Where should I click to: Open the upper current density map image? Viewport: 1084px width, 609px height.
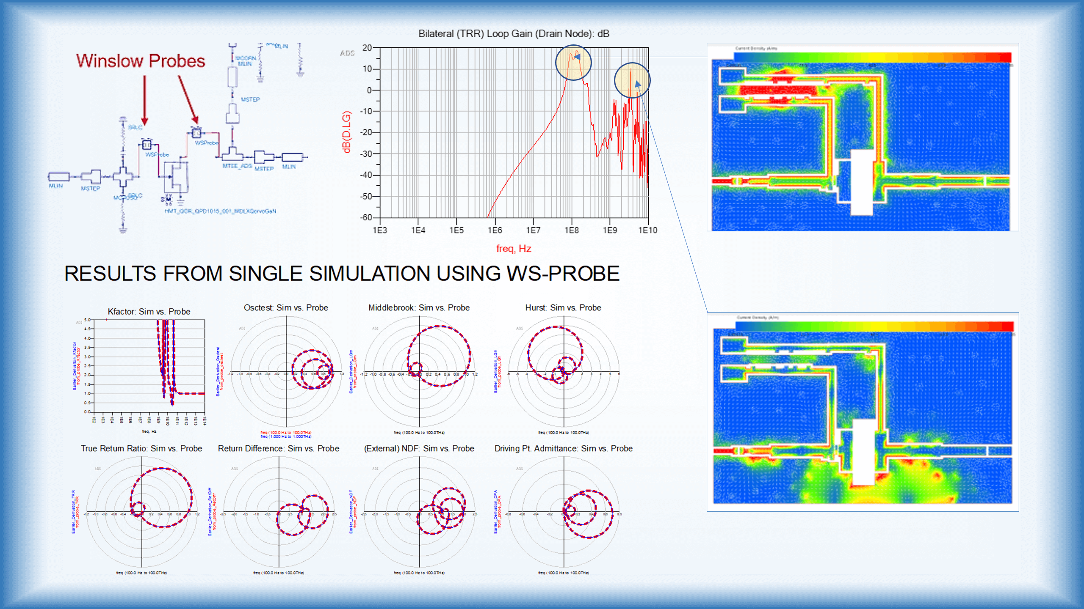point(863,137)
